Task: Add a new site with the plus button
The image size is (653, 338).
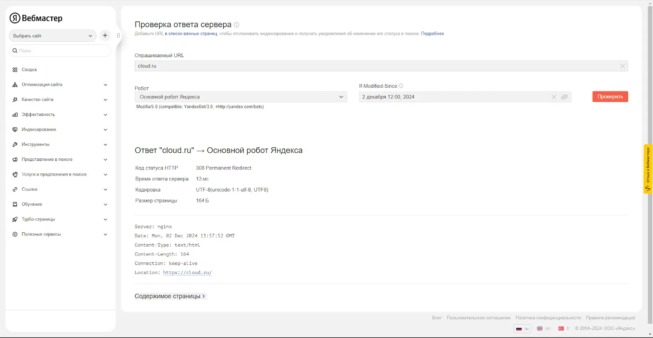Action: pyautogui.click(x=105, y=36)
